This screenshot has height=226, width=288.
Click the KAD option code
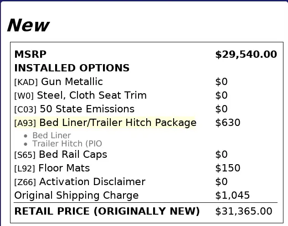(26, 82)
